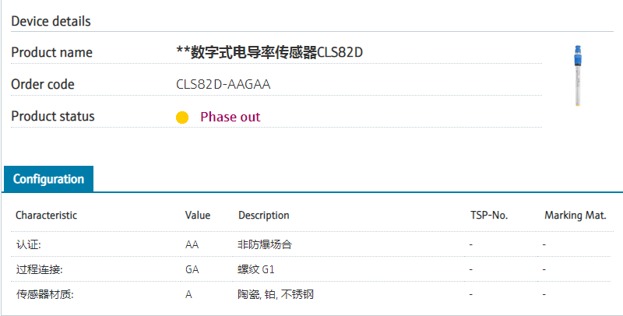Click the Value column header
The height and width of the screenshot is (316, 623).
[x=198, y=215]
